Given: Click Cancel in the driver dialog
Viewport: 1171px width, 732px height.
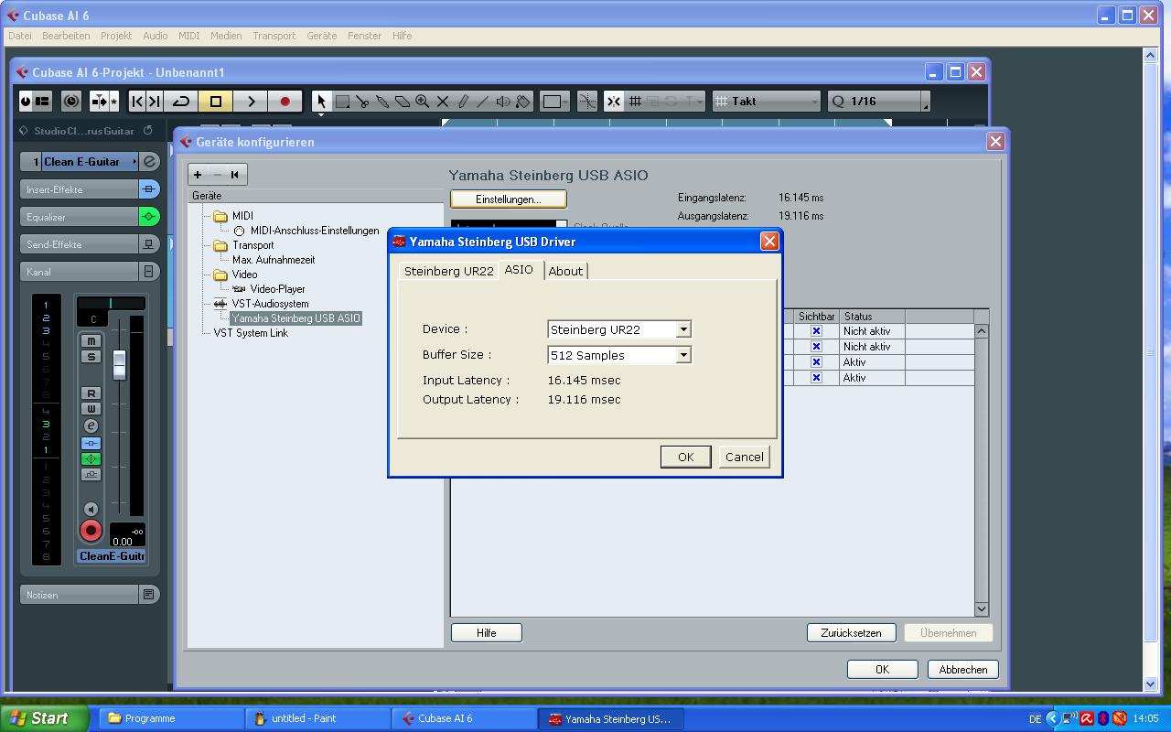Looking at the screenshot, I should point(744,457).
